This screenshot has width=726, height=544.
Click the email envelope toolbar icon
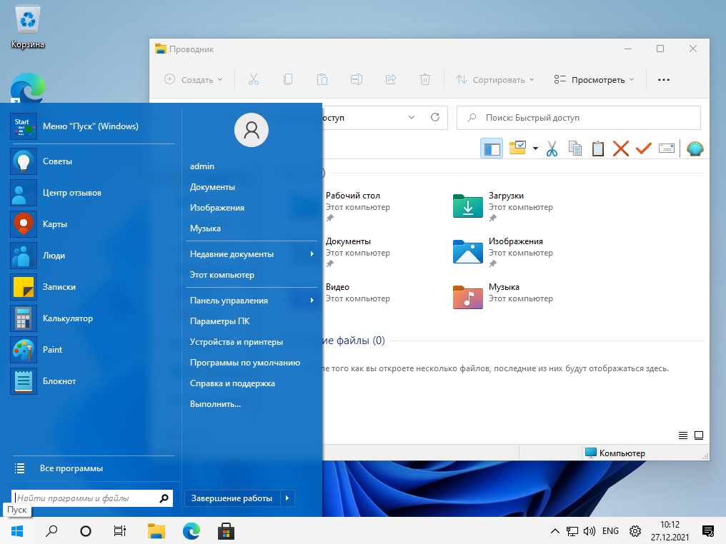(x=667, y=148)
